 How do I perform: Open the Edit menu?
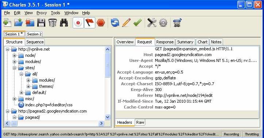[17, 13]
